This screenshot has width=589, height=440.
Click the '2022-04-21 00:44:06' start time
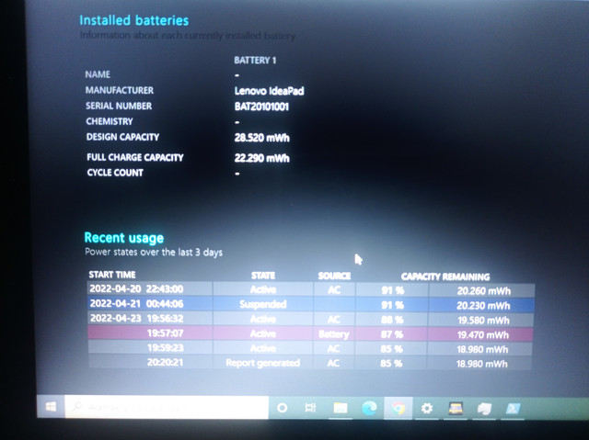136,303
